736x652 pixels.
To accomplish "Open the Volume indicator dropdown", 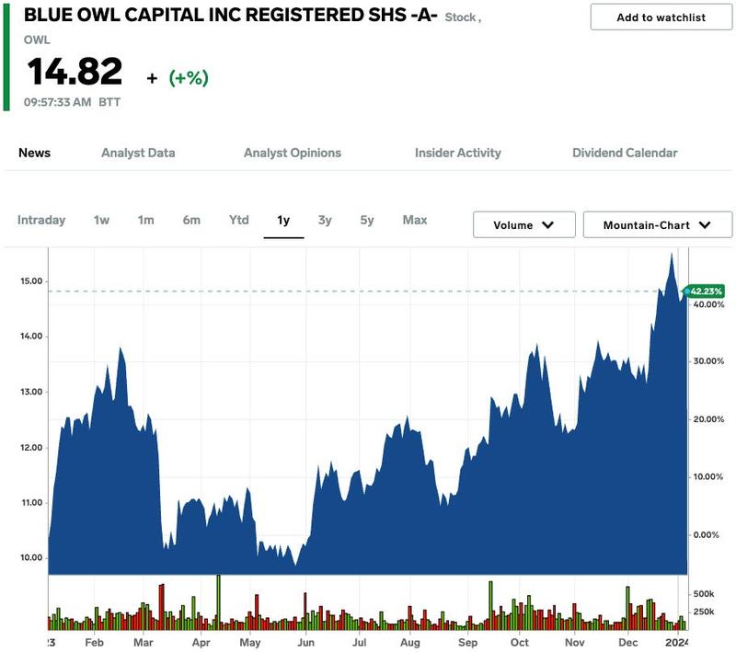I will 523,224.
